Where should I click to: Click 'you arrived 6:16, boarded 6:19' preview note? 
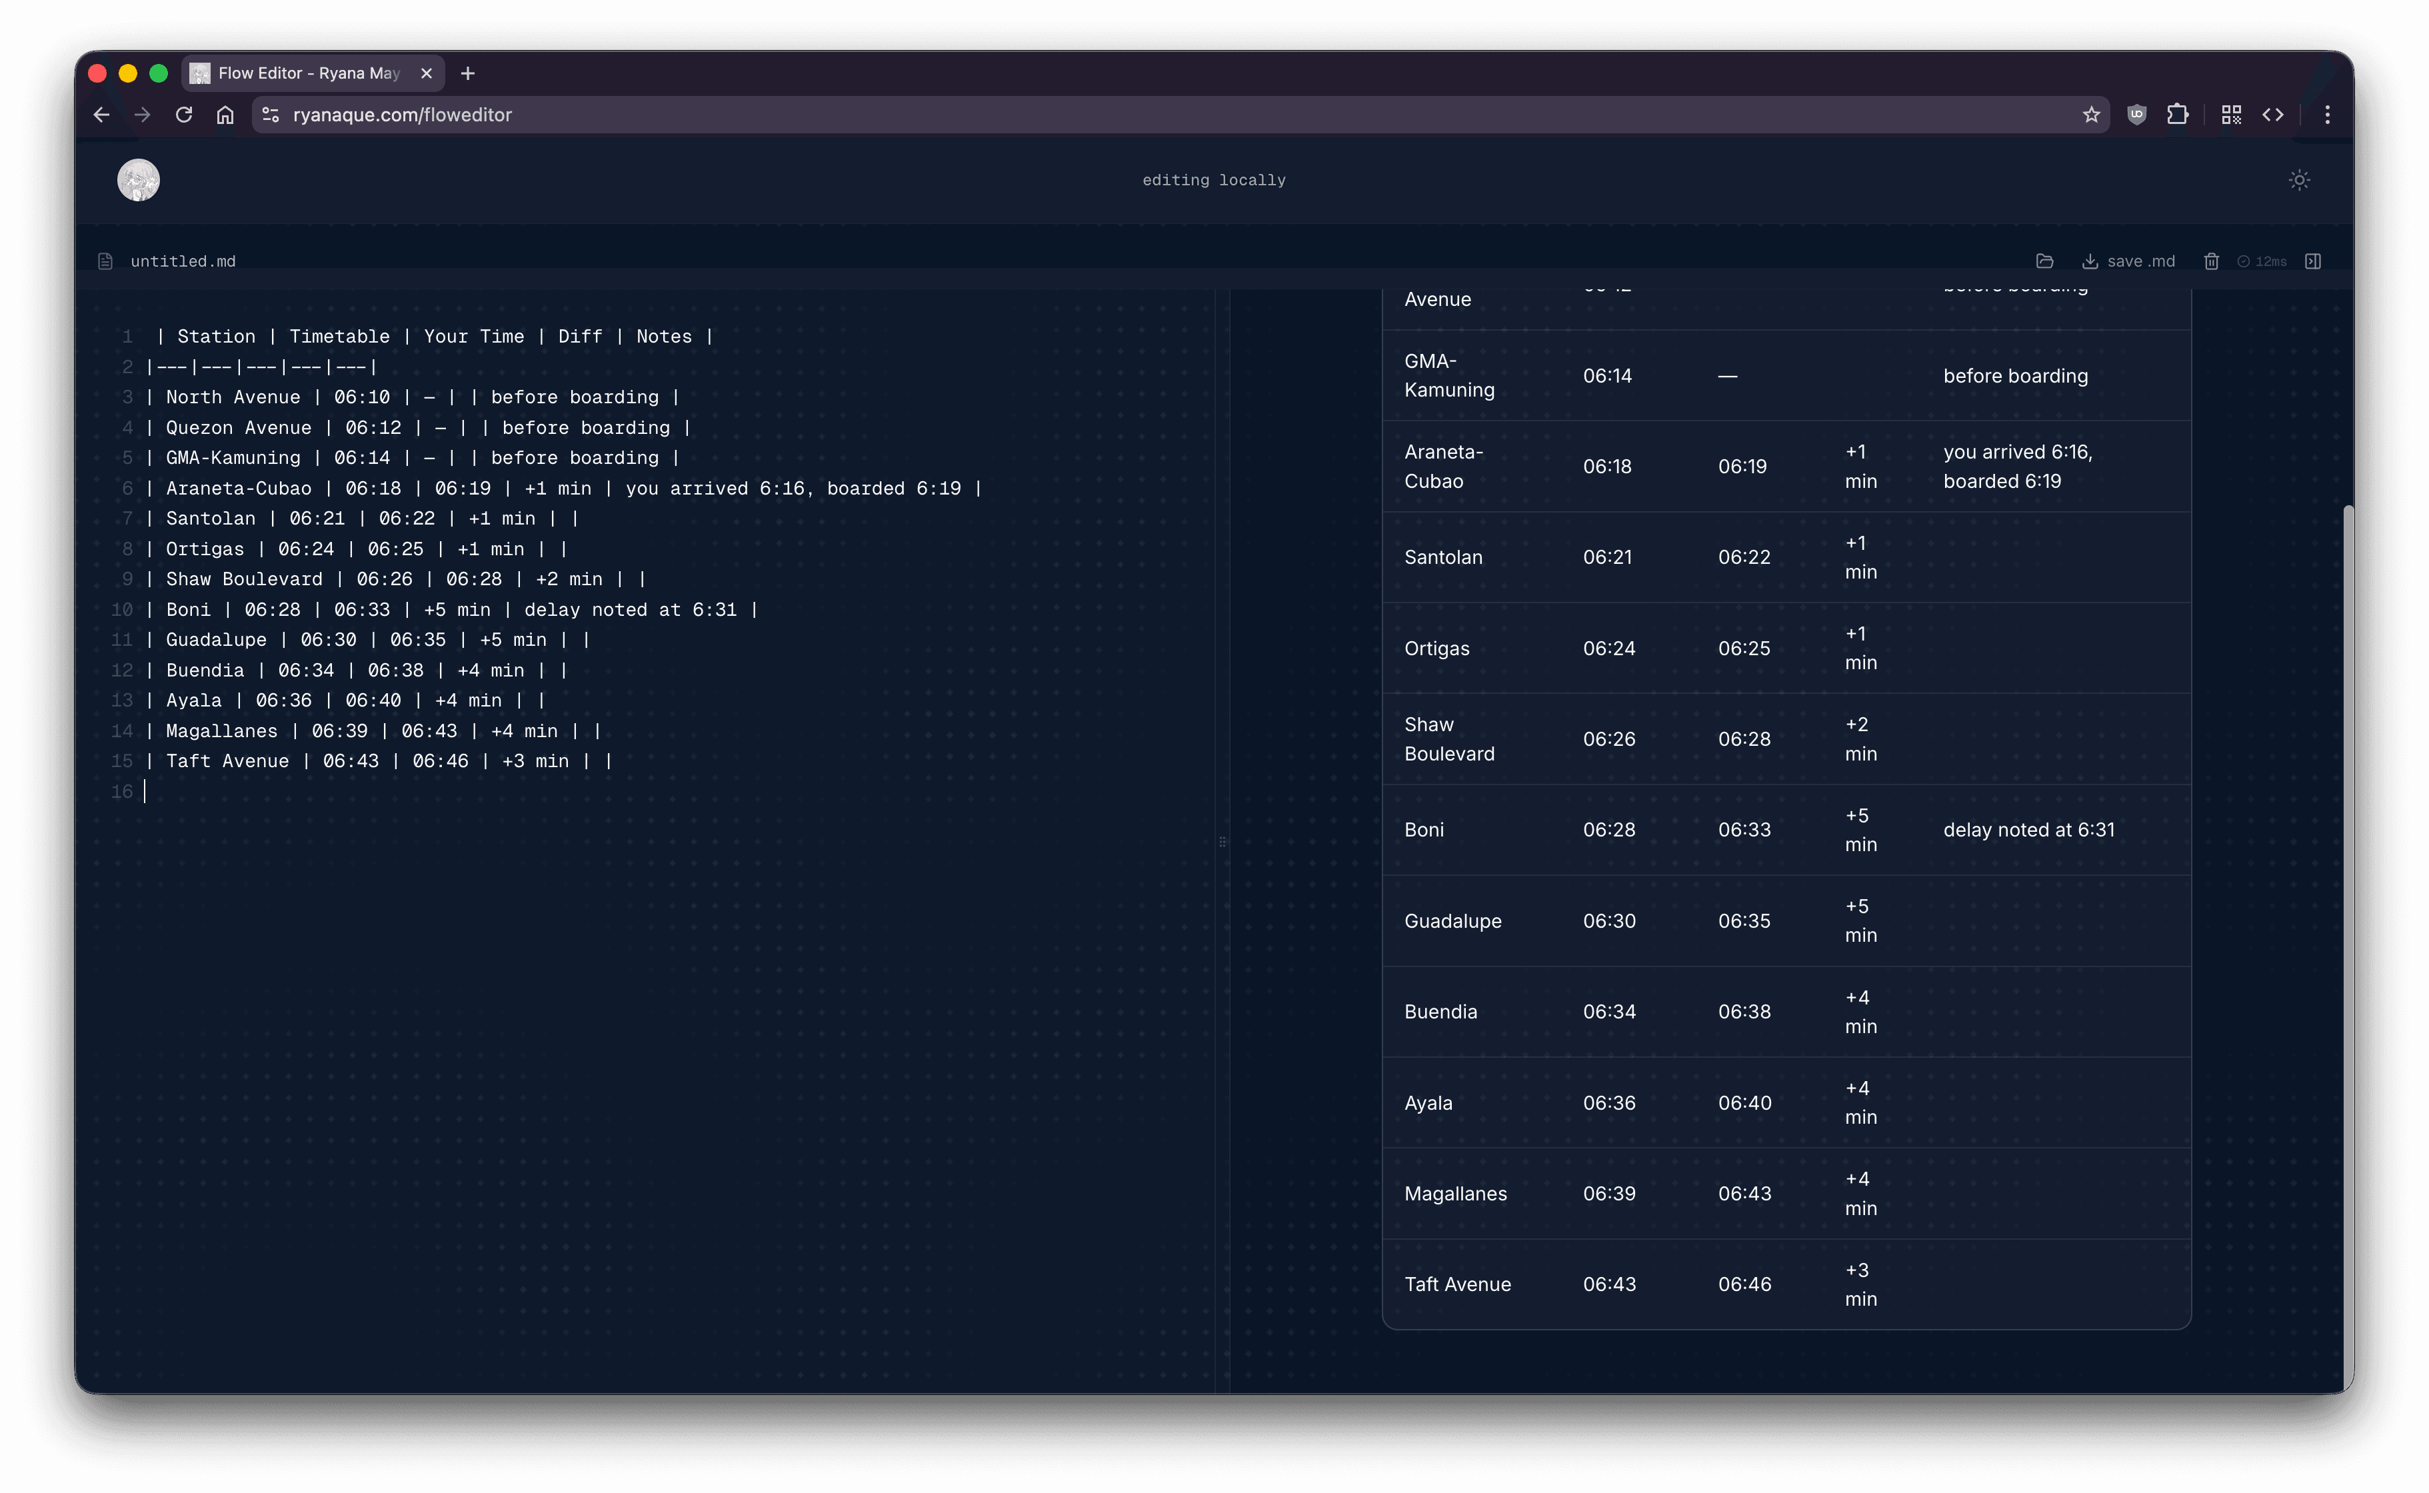pos(2017,466)
